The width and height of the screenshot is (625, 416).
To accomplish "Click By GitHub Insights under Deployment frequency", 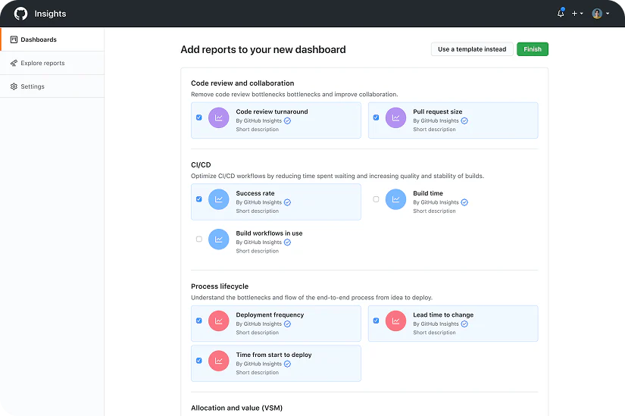I will pos(258,324).
